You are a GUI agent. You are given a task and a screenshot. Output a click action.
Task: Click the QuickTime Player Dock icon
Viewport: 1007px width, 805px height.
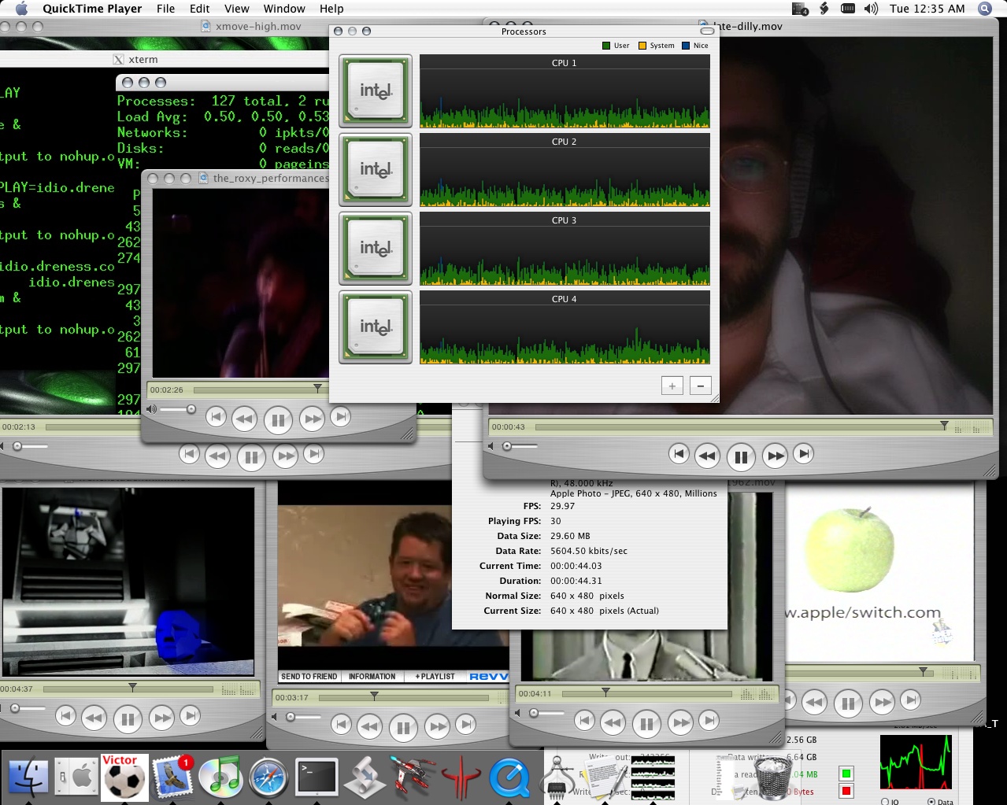coord(509,777)
